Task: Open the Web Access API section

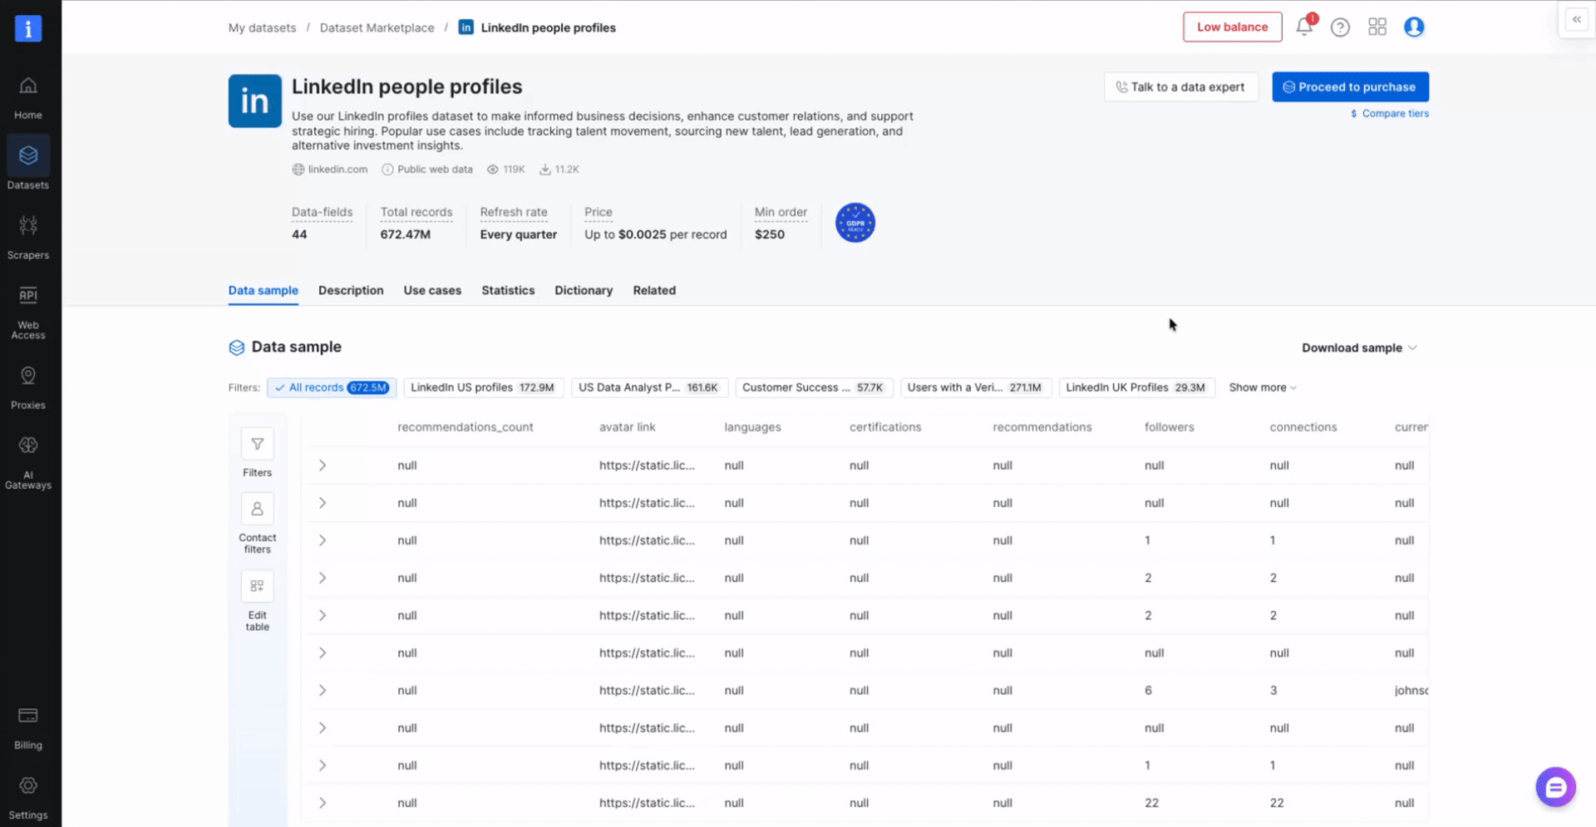Action: [x=28, y=313]
